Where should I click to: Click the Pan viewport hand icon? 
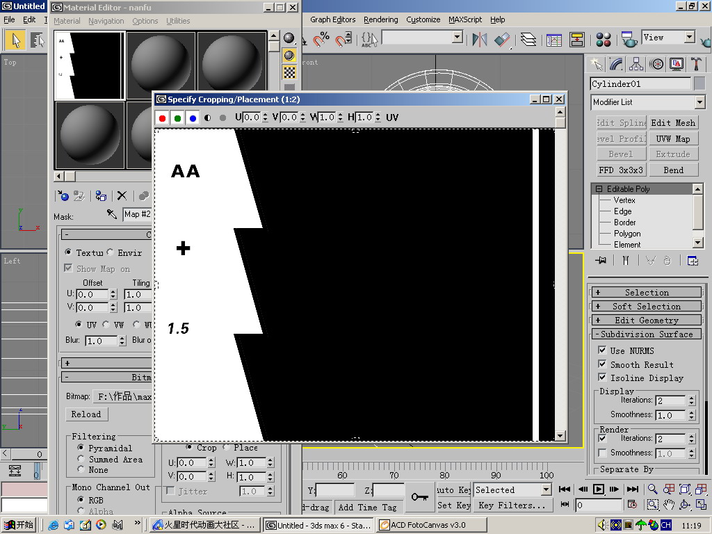click(668, 505)
